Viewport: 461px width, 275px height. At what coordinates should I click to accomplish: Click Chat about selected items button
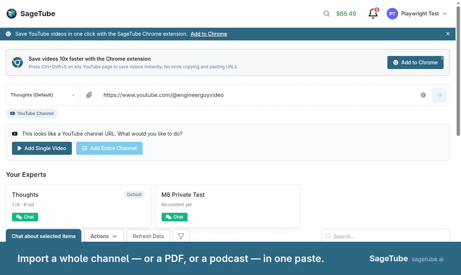[x=44, y=236]
